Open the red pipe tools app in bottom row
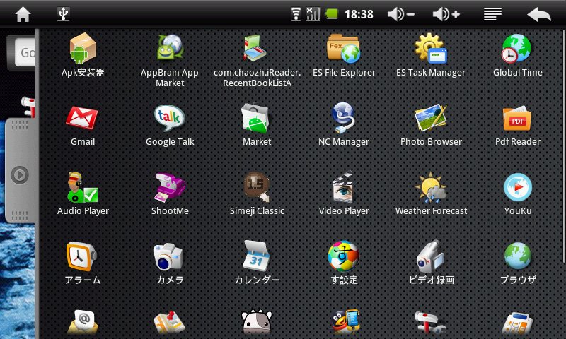Screen dimensions: 566x339 point(429,323)
